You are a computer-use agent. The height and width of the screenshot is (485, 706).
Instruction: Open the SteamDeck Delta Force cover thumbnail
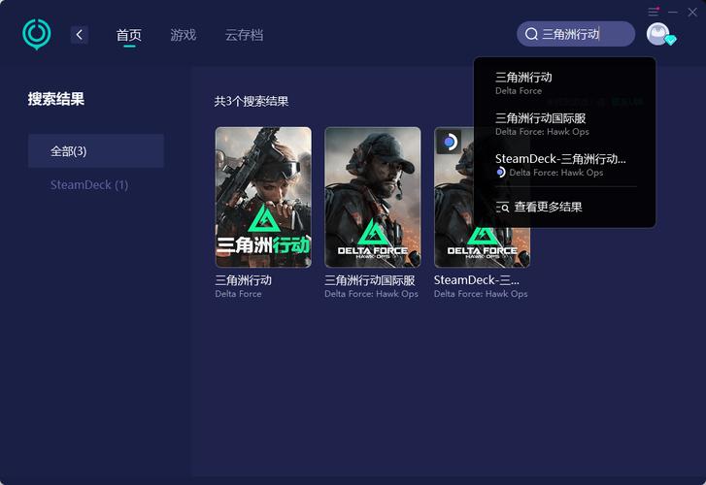tap(483, 197)
